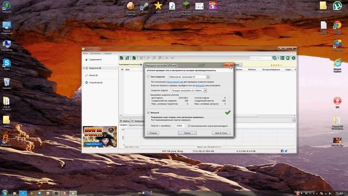Click the Remove torrent X icon
348x196 pixels.
click(x=141, y=58)
